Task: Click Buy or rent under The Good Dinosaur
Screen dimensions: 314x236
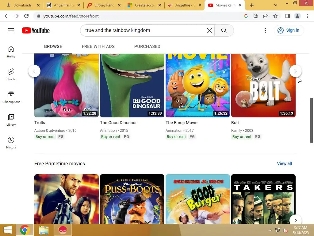Action: tap(110, 137)
